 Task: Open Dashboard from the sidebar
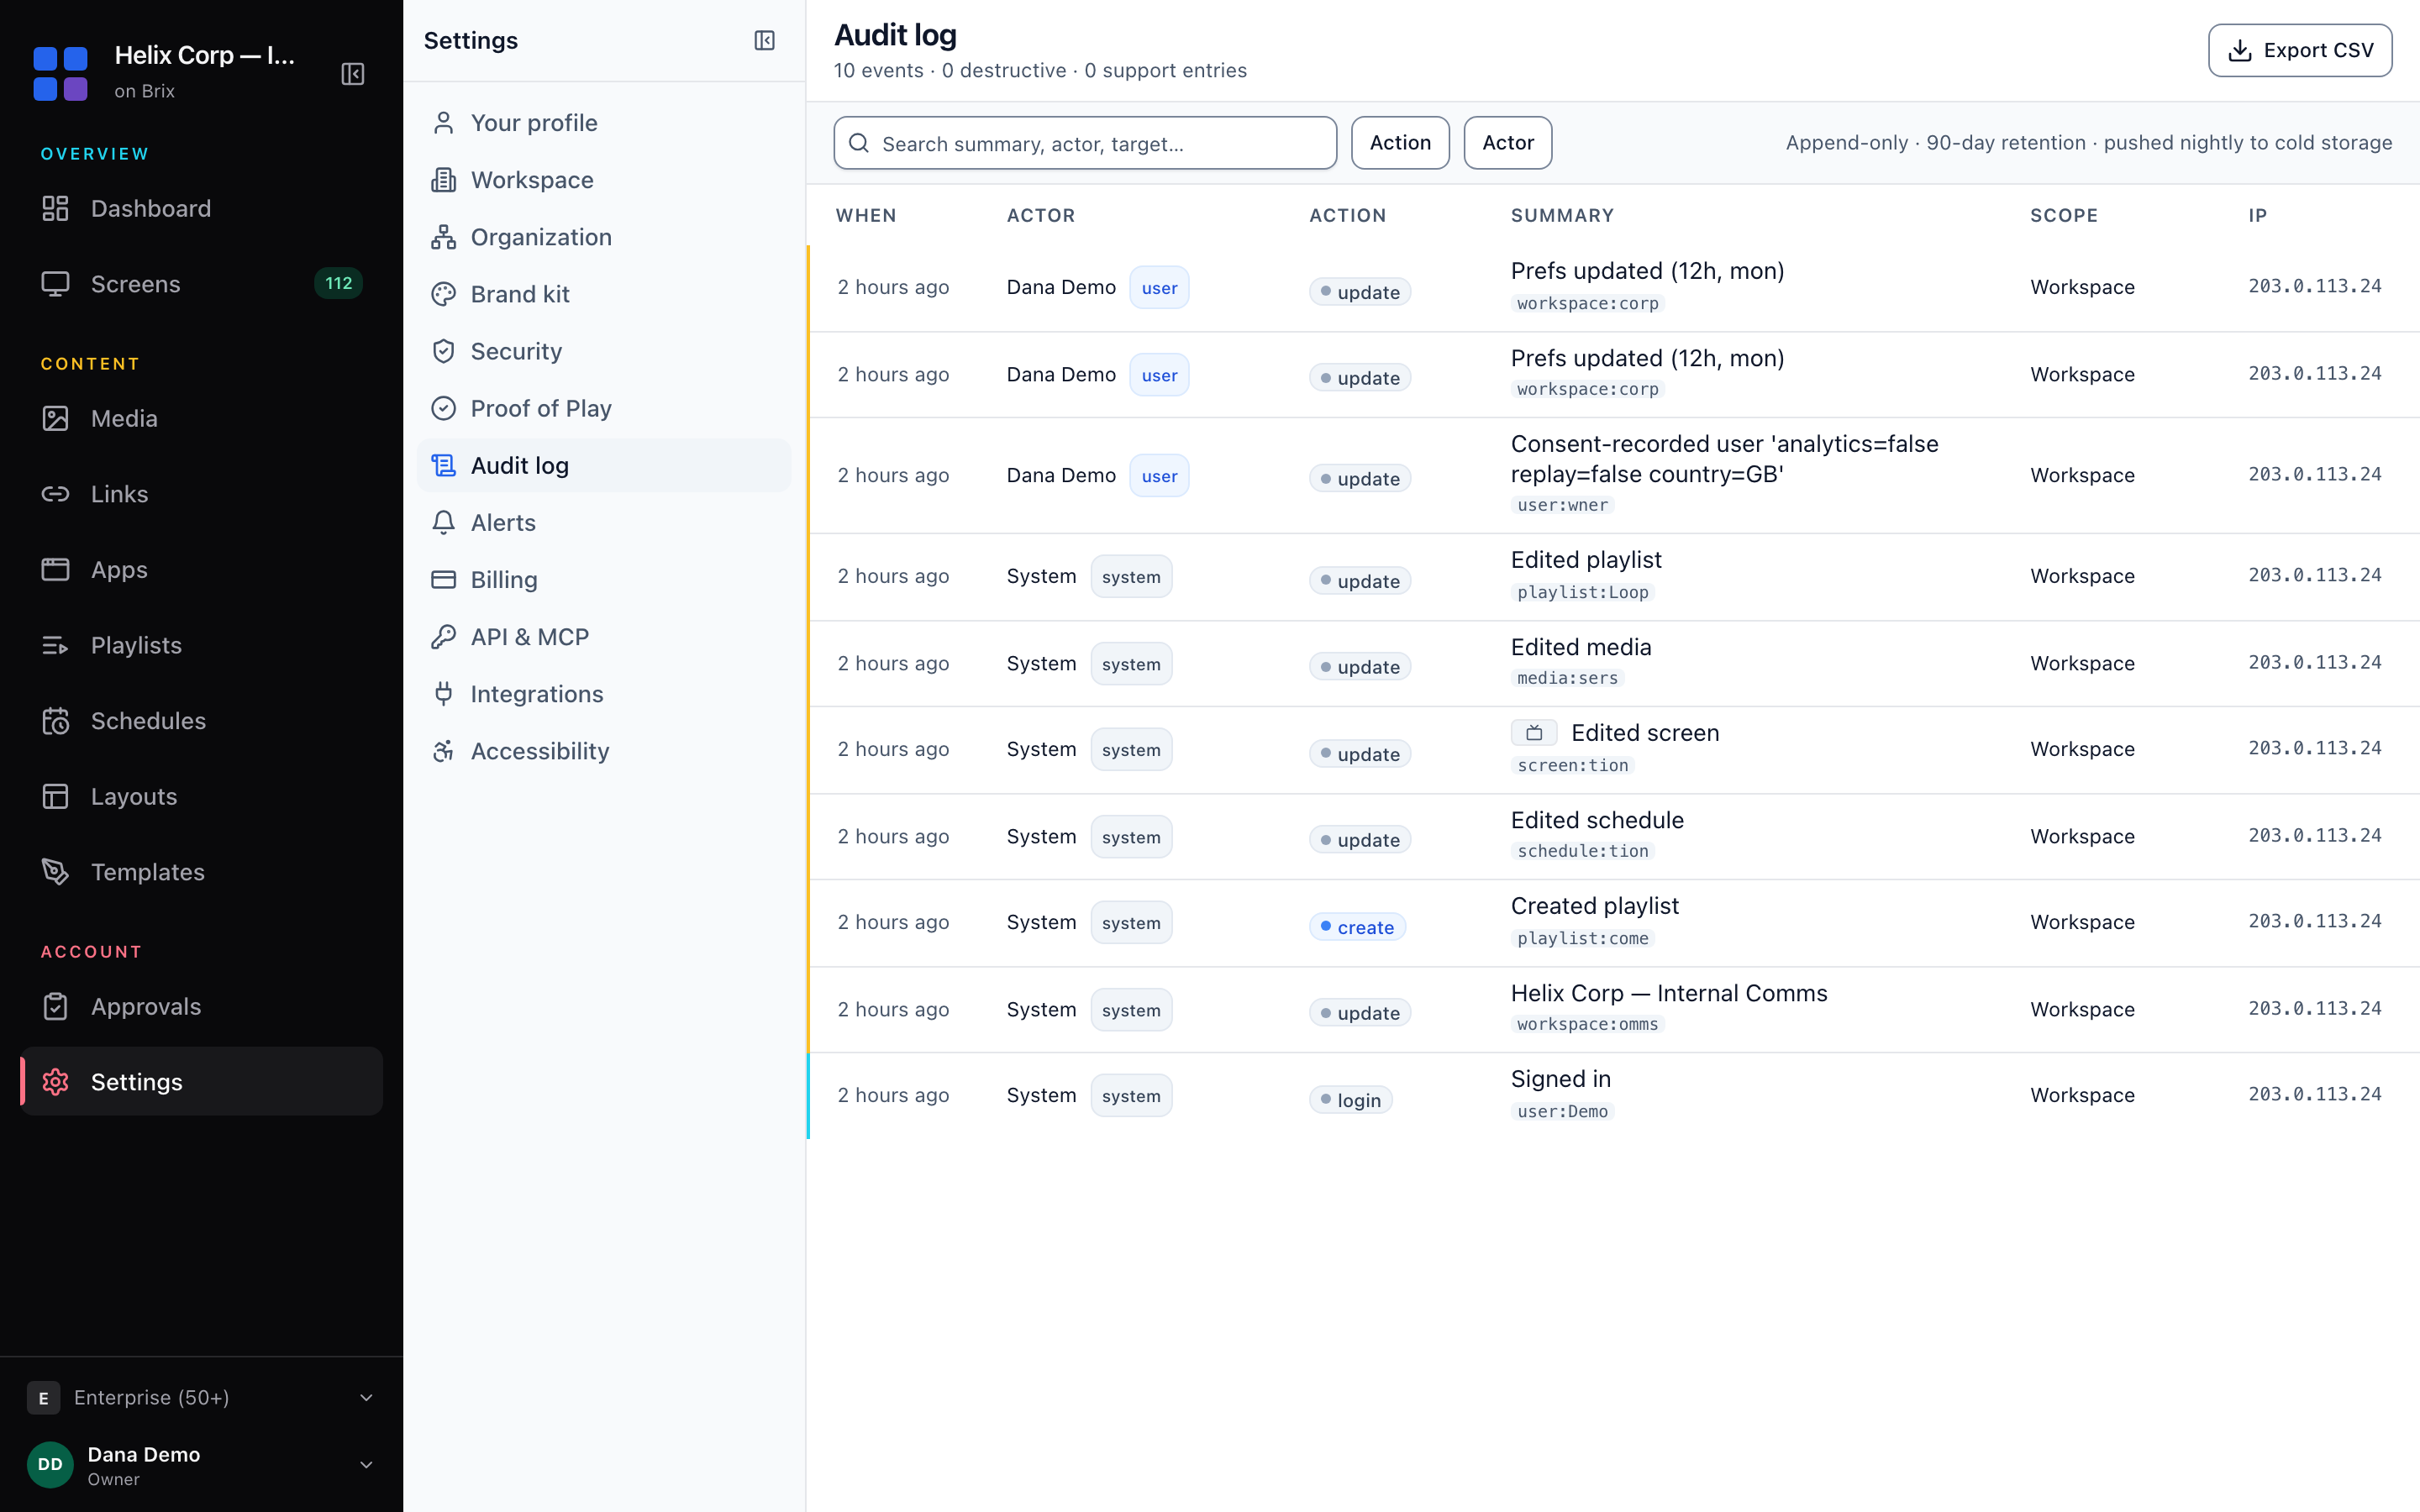(201, 208)
